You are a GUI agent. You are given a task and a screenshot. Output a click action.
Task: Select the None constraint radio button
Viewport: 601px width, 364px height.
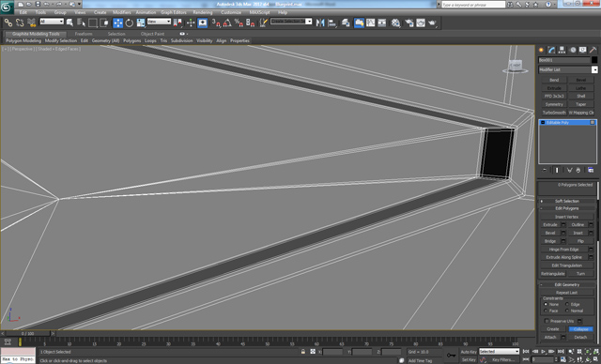pyautogui.click(x=546, y=304)
